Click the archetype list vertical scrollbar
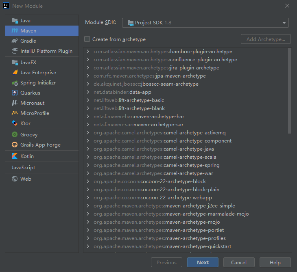 (x=290, y=91)
